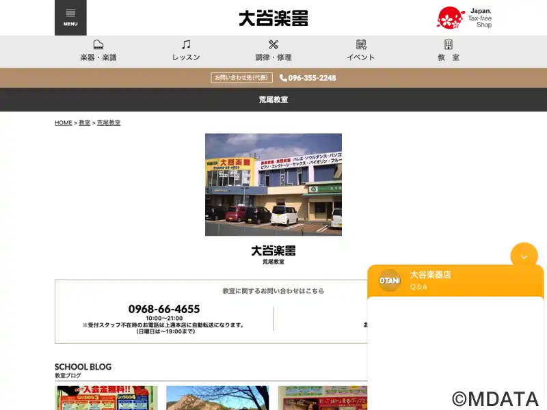Viewport: 547px width, 410px height.
Task: Open the イベント menu item
Action: (361, 51)
